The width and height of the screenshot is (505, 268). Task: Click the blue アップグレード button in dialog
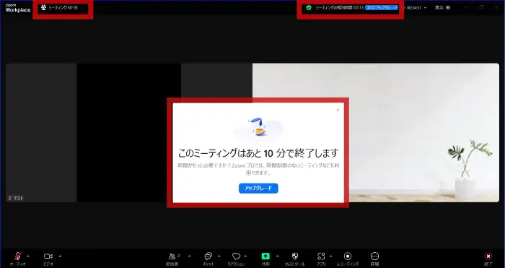258,189
